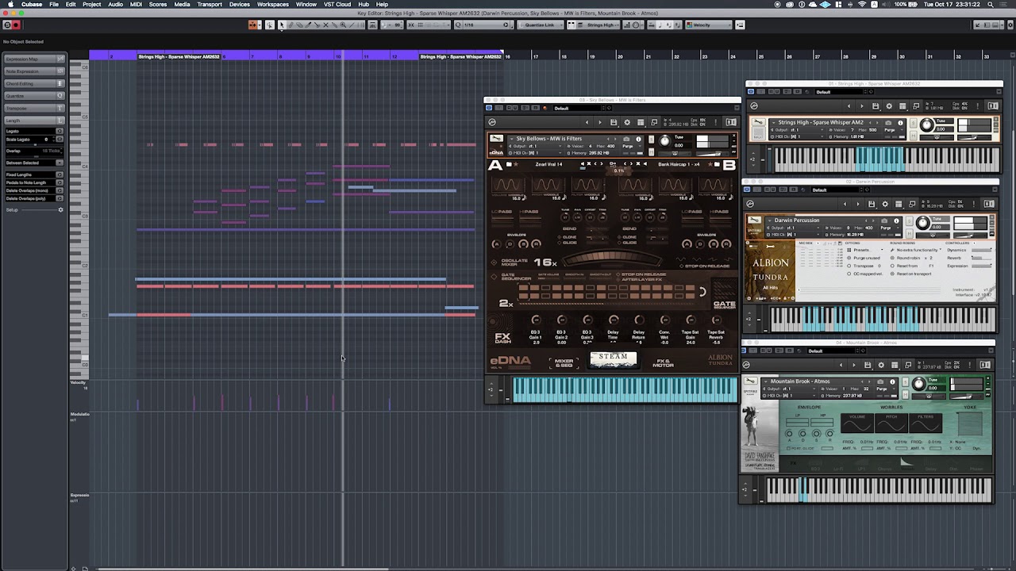Open the MIDI menu
Screen dimensions: 1016x571
coord(137,4)
